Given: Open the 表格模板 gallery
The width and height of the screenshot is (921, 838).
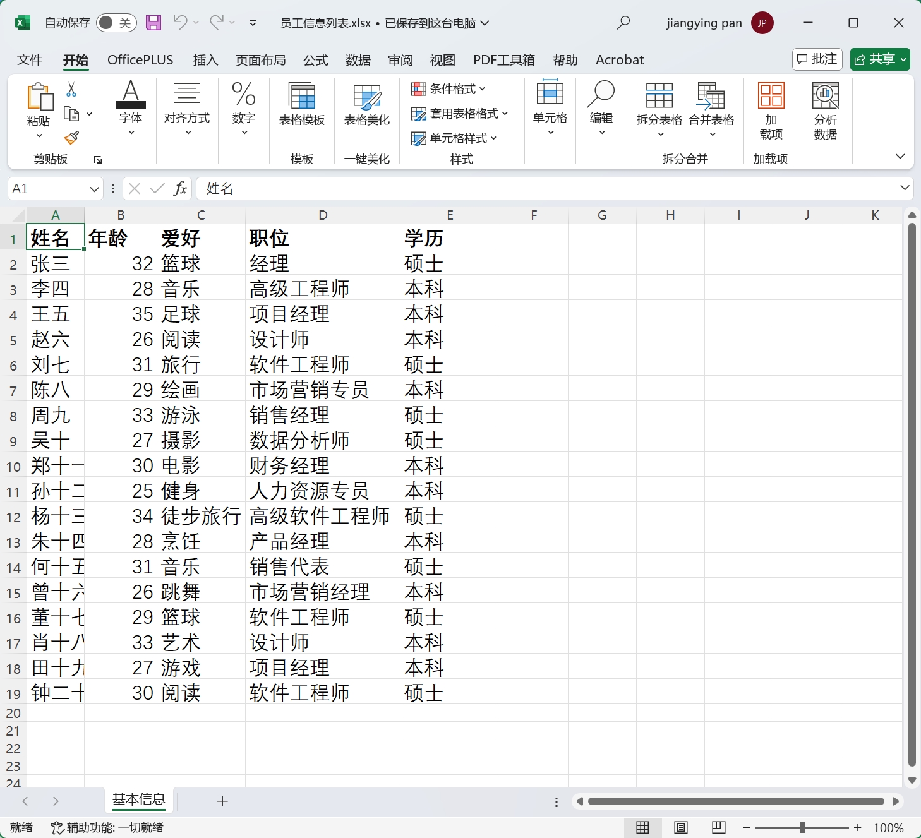Looking at the screenshot, I should [x=301, y=107].
